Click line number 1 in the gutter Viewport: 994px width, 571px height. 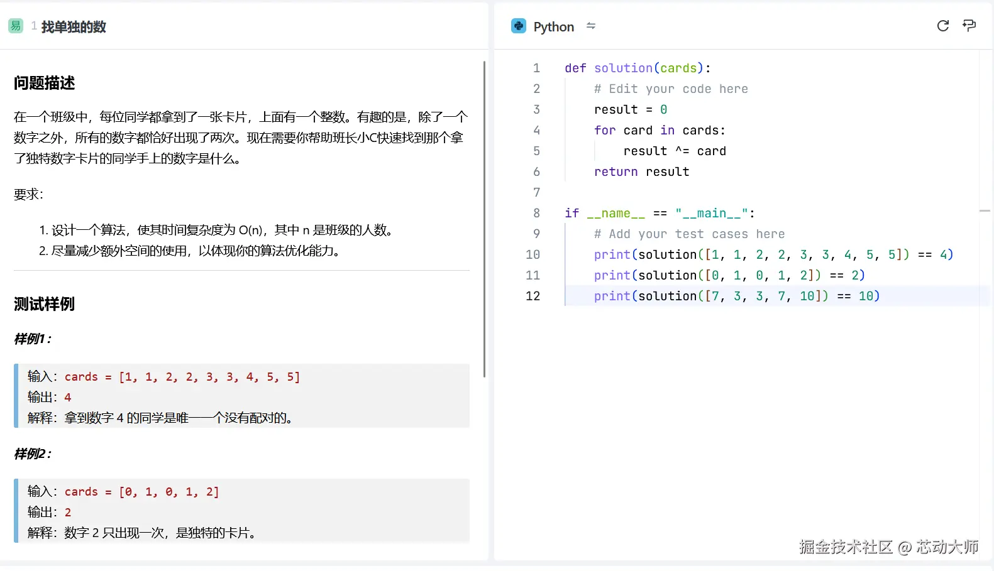536,68
